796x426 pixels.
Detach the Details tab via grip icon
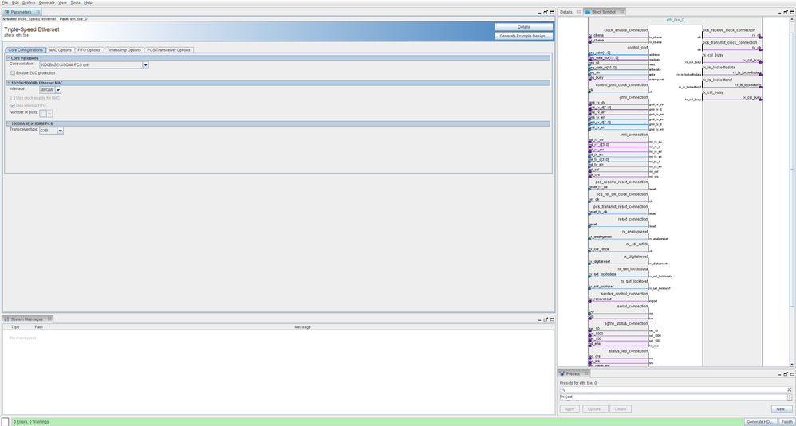pyautogui.click(x=579, y=12)
